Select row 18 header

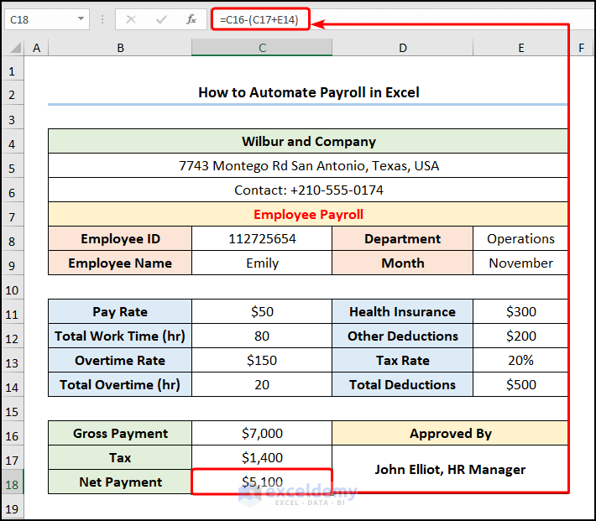click(13, 482)
